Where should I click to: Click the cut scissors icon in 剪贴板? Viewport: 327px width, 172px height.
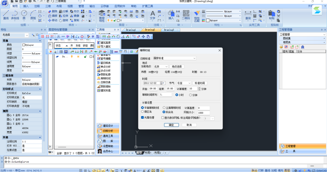point(278,16)
